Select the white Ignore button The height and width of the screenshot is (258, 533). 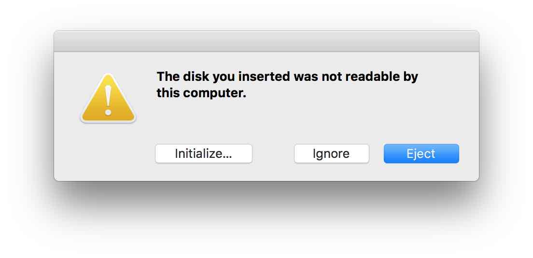pos(331,154)
